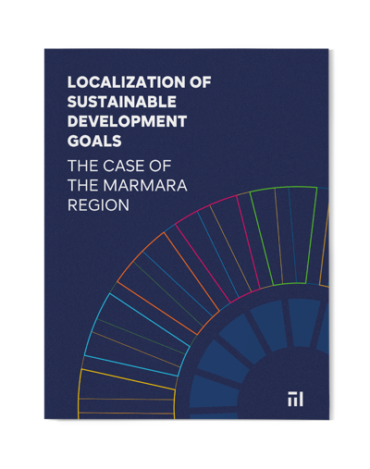Click the subtitle line "THE CASE OF"
The height and width of the screenshot is (469, 370).
coord(119,166)
